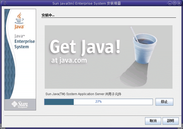Click the 'Enterprise' sidebar text
Screen dimensions: 183x129
25,42
